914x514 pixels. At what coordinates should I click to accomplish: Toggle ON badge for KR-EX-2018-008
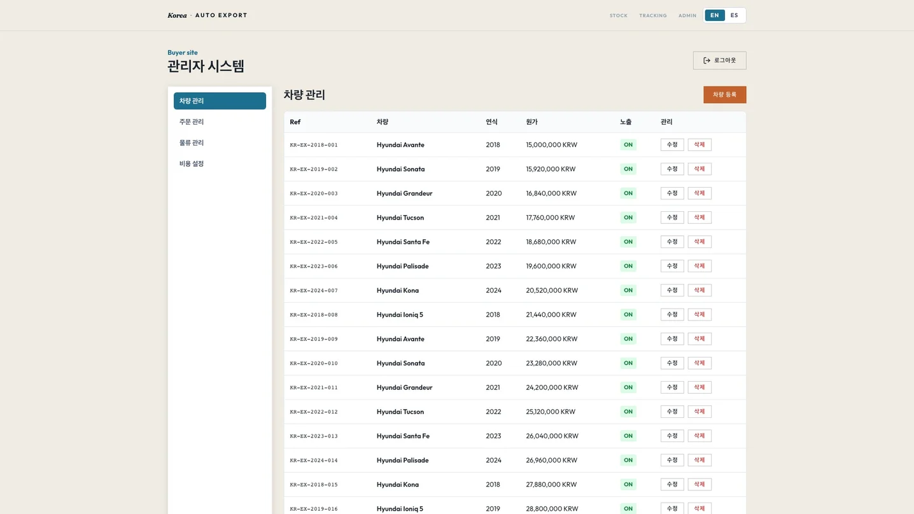(628, 314)
